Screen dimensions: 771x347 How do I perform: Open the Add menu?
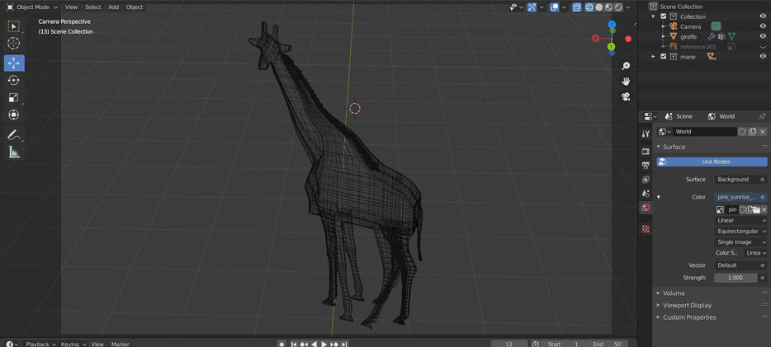[114, 7]
